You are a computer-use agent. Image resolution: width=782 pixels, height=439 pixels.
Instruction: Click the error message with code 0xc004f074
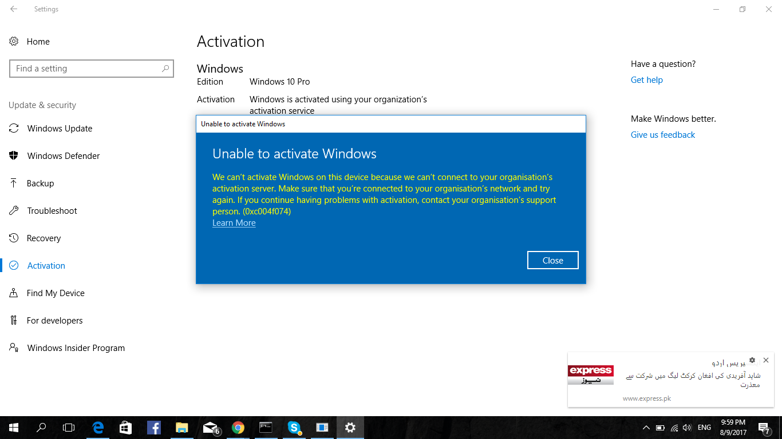coord(384,194)
